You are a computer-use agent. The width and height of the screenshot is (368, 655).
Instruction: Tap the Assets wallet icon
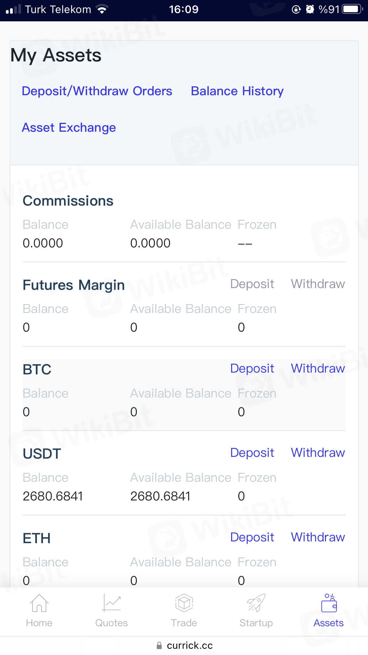[329, 603]
